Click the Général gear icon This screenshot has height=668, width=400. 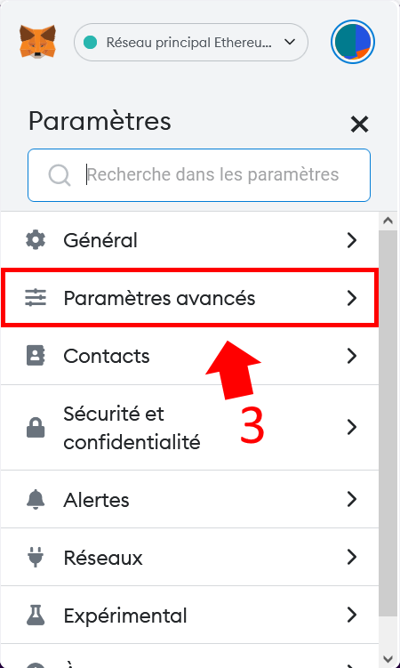pos(36,240)
